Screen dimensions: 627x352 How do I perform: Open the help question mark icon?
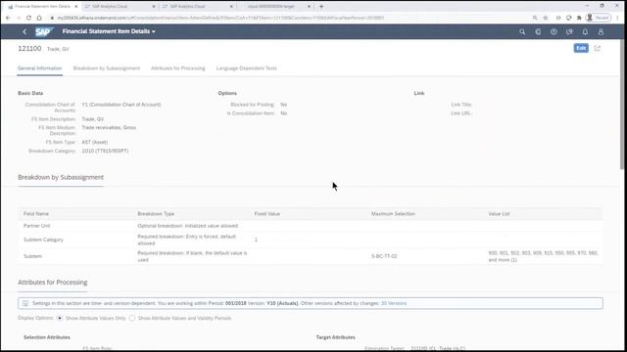(554, 31)
